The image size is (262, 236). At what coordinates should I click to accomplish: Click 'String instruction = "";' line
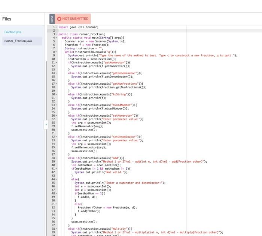click(x=84, y=48)
